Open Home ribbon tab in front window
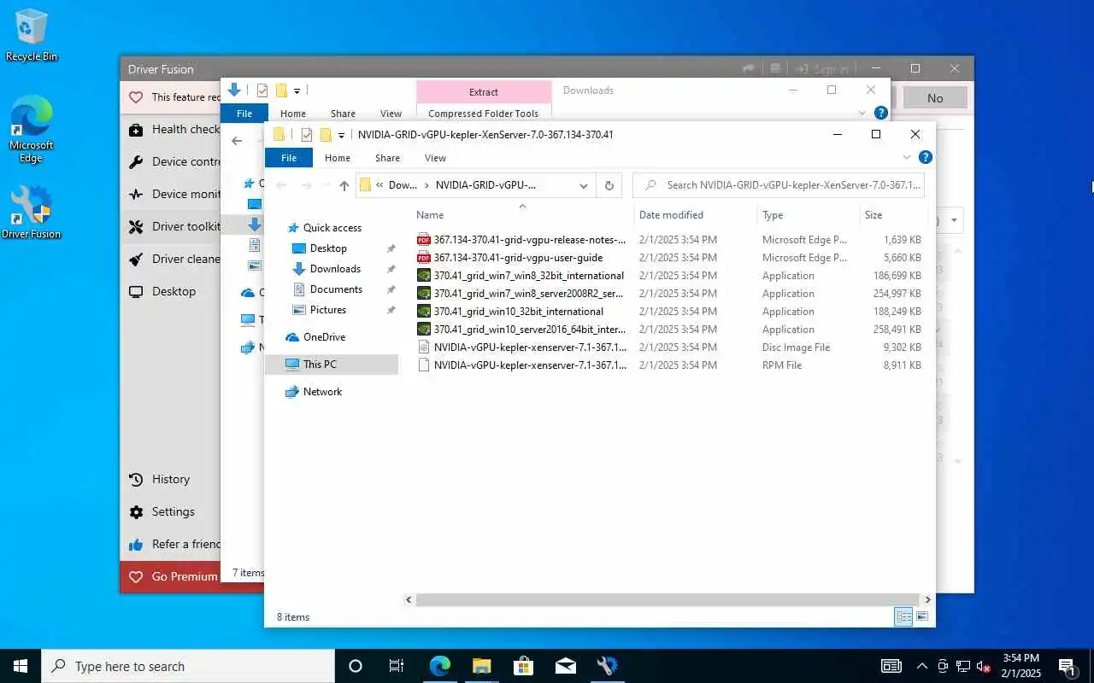Viewport: 1094px width, 683px height. point(338,158)
